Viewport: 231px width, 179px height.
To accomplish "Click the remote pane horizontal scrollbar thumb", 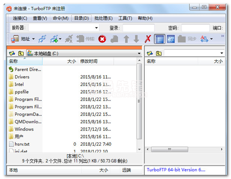I will [x=169, y=149].
